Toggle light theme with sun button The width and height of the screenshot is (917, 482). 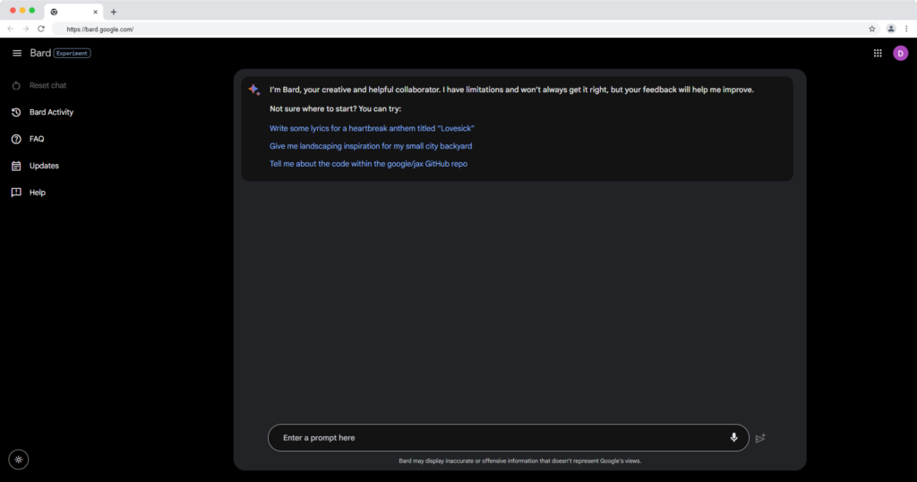pos(19,460)
